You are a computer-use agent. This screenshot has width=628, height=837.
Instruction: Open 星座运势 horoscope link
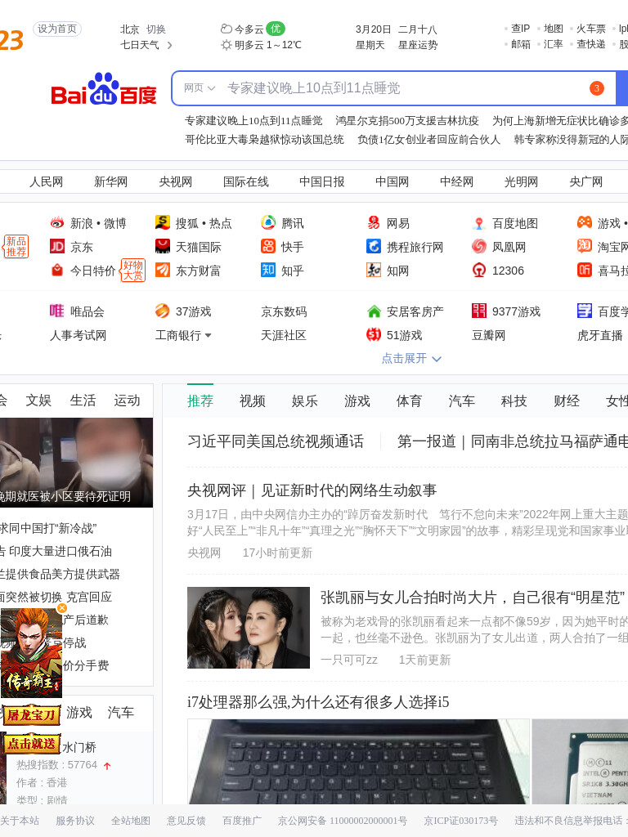click(418, 46)
